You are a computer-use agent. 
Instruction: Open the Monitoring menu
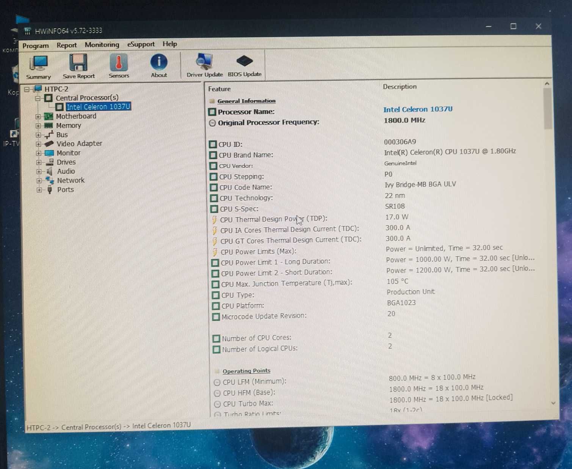click(x=102, y=45)
